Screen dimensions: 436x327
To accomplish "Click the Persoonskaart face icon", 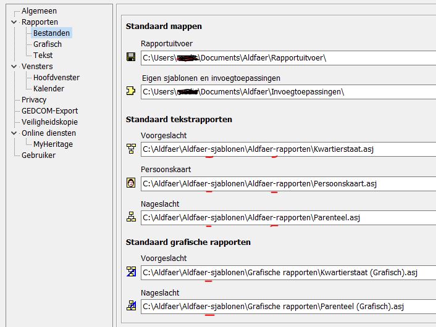I will point(131,183).
